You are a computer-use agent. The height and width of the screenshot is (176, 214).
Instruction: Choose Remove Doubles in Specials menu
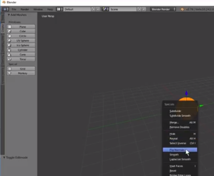point(179,127)
